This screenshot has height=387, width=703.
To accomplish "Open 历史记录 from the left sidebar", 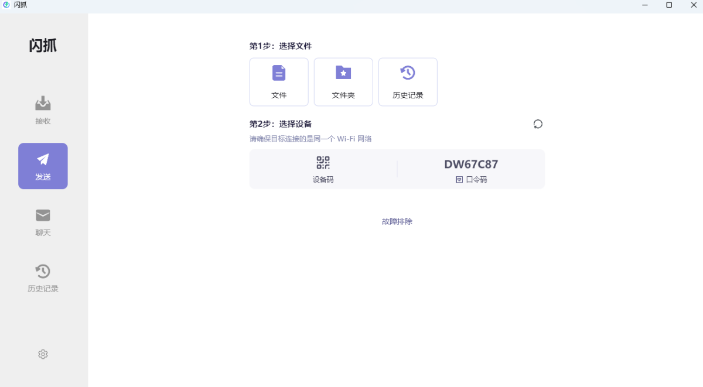I will 43,278.
